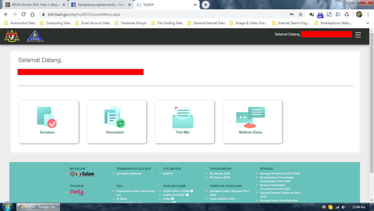Select the MyBSH tab
Screen dimensions: 374x211
(167, 5)
